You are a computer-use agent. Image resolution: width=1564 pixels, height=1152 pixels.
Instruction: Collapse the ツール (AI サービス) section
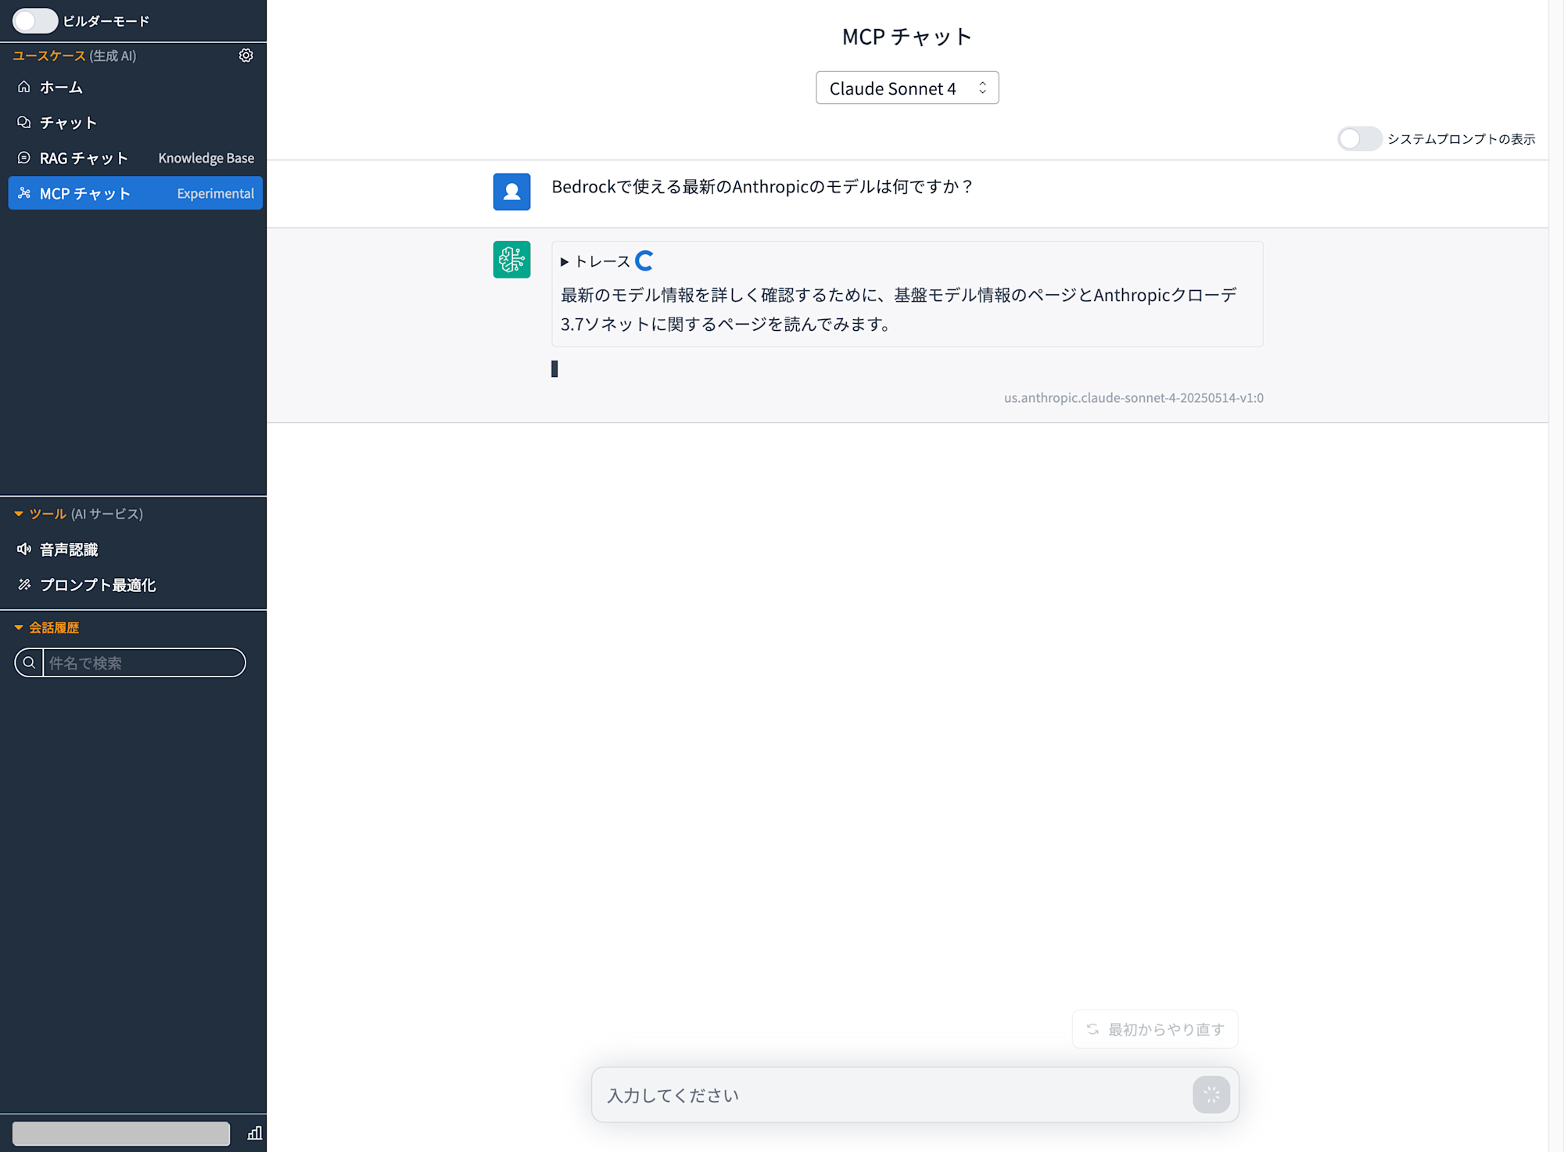(x=19, y=514)
